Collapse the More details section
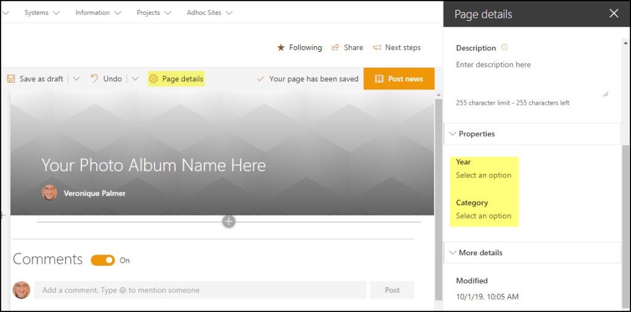 click(453, 253)
